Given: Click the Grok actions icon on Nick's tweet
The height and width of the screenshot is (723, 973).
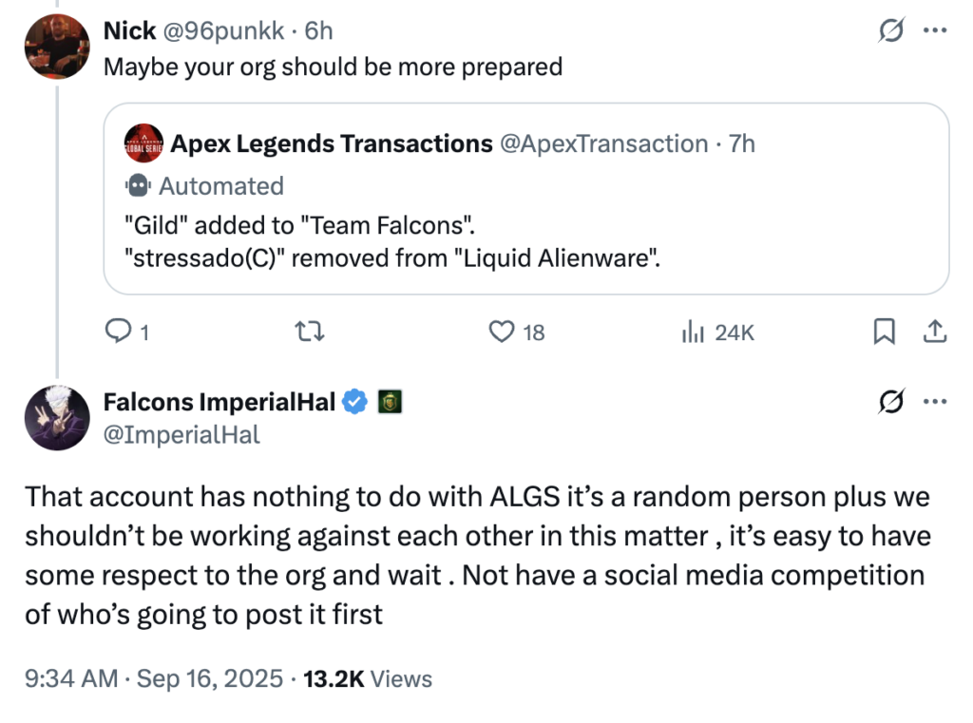Looking at the screenshot, I should coord(891,30).
